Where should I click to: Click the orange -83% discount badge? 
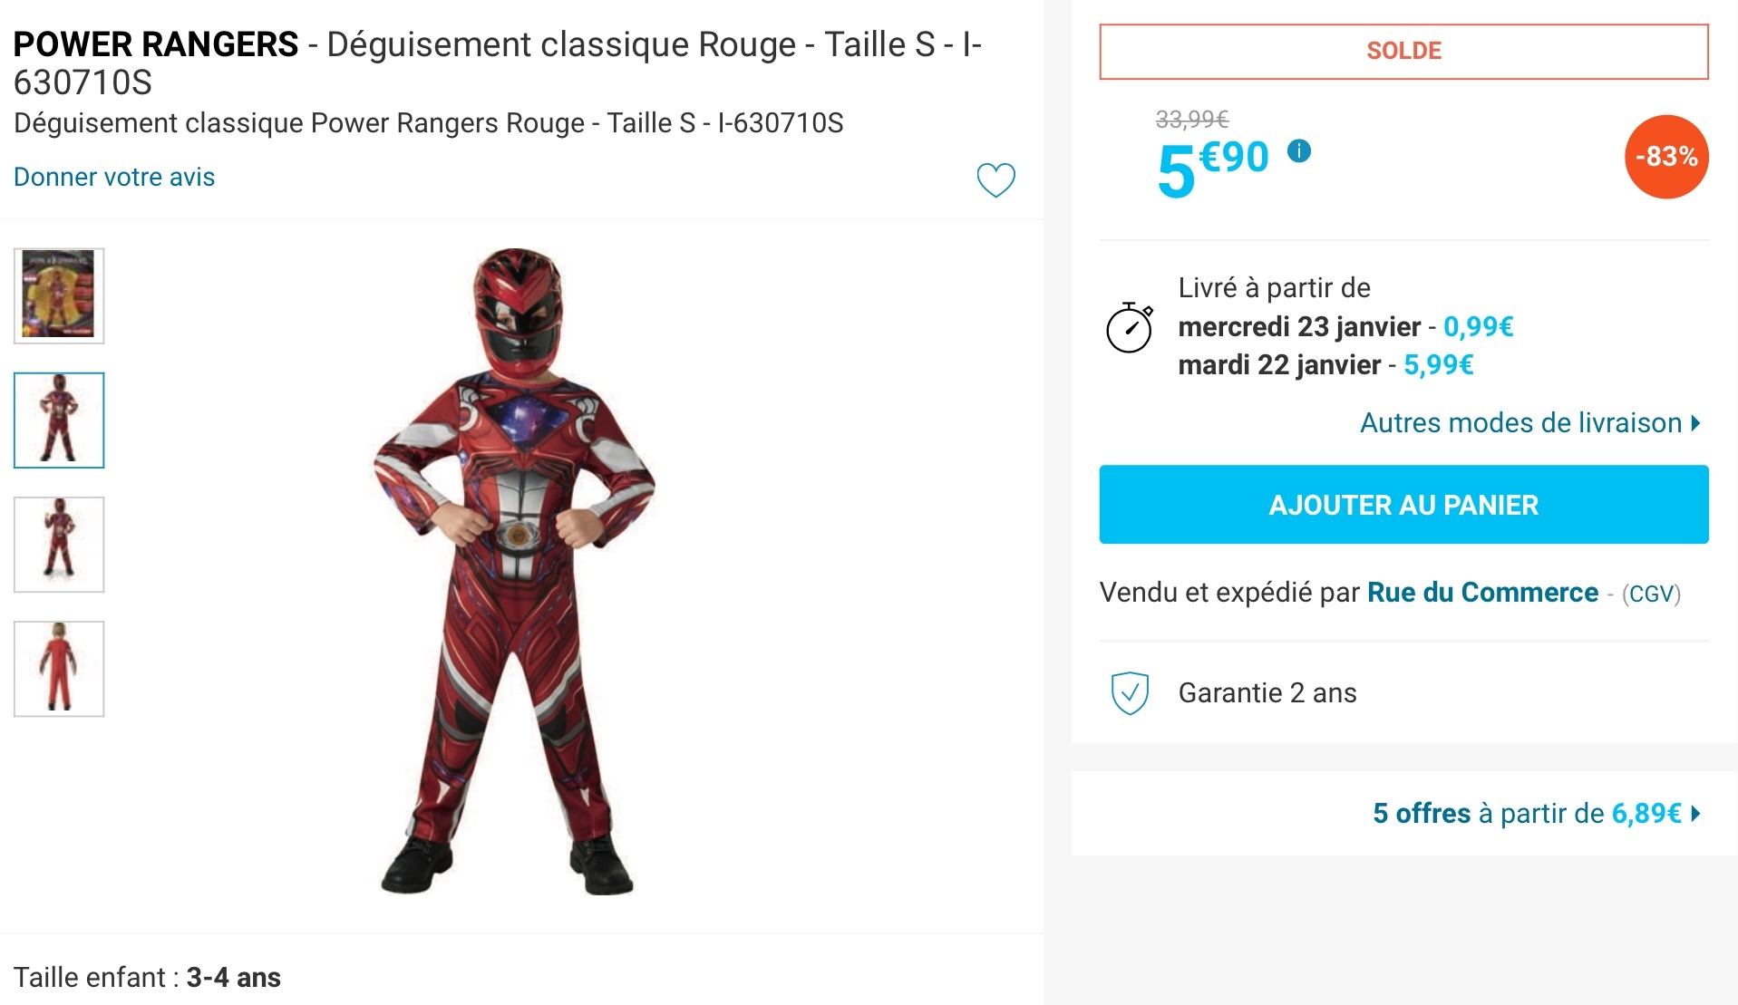tap(1665, 157)
